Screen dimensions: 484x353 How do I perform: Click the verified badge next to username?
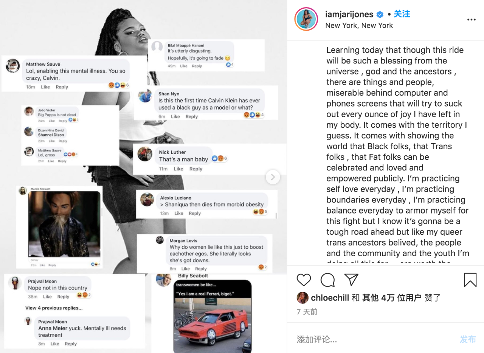380,14
